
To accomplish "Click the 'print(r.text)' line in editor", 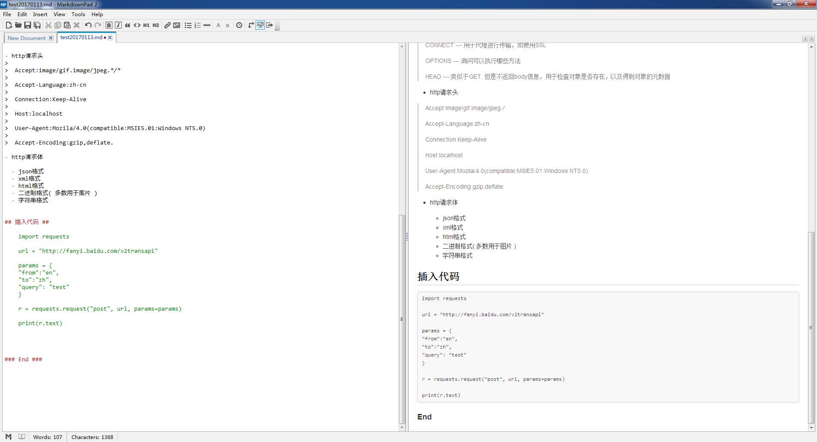I will [x=40, y=323].
